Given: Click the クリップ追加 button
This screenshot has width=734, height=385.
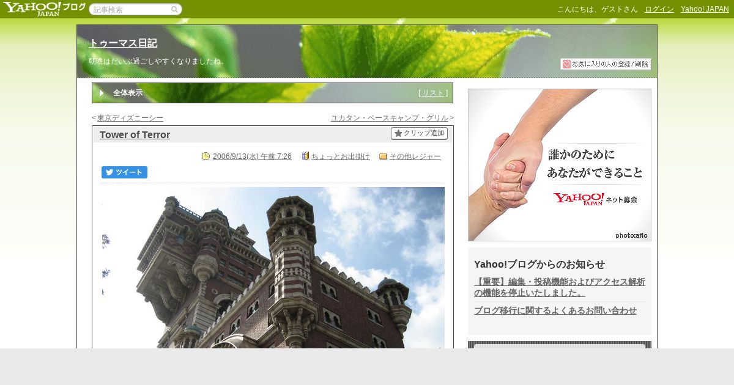Looking at the screenshot, I should click(x=419, y=133).
